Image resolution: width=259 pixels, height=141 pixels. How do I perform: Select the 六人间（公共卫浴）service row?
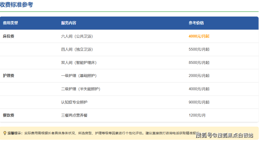(x=77, y=36)
